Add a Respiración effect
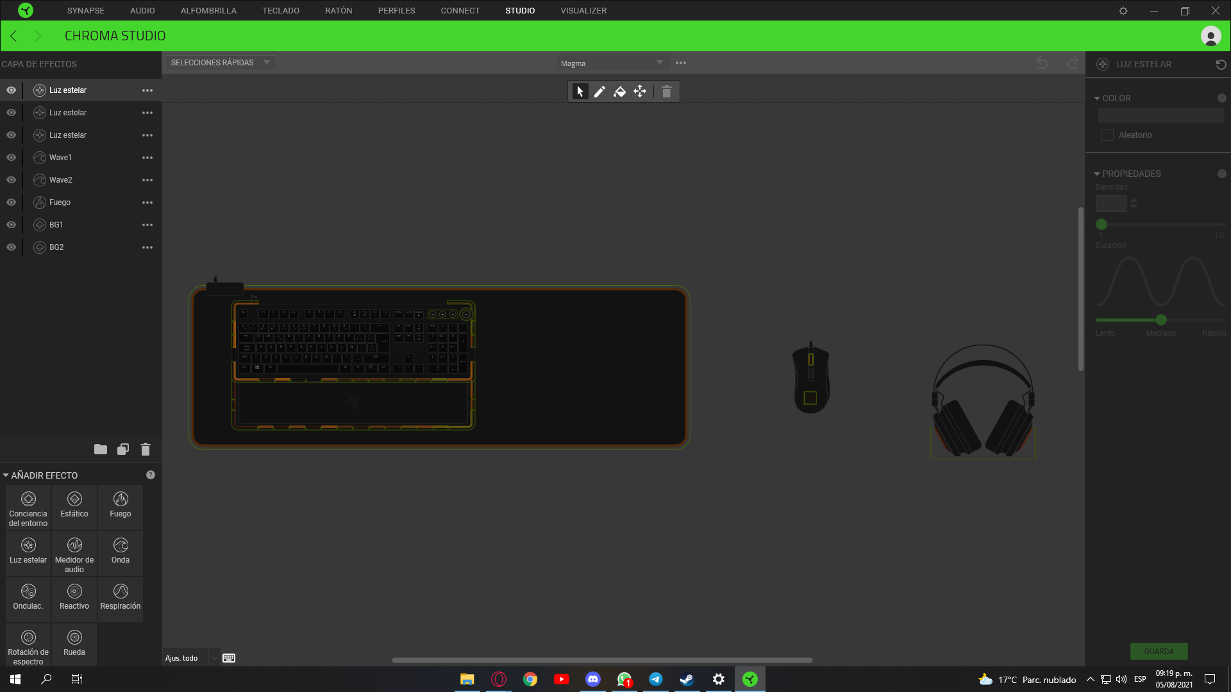This screenshot has width=1231, height=692. [121, 600]
